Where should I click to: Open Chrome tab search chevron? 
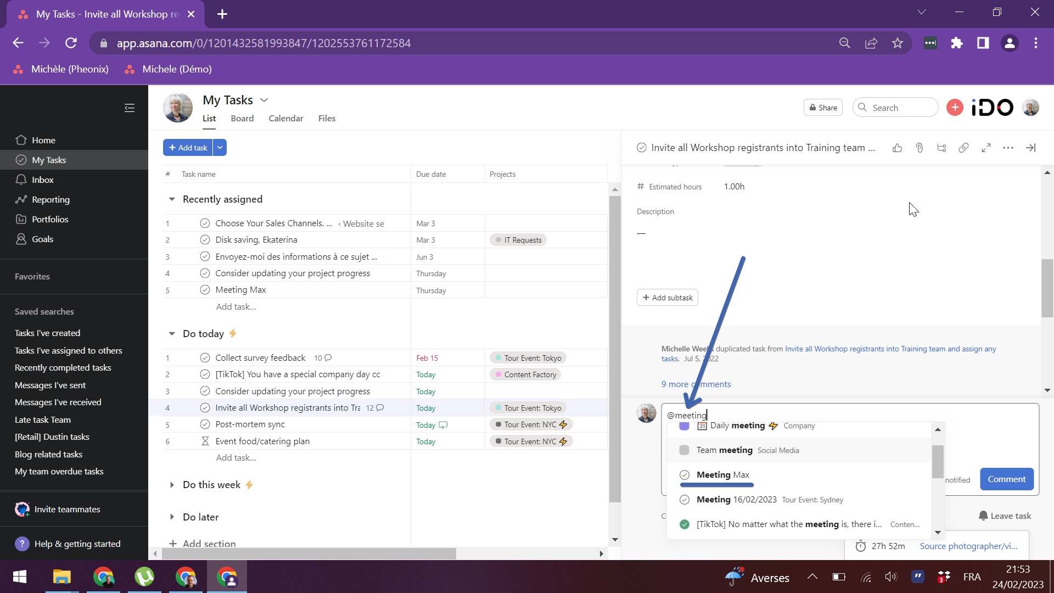[922, 12]
